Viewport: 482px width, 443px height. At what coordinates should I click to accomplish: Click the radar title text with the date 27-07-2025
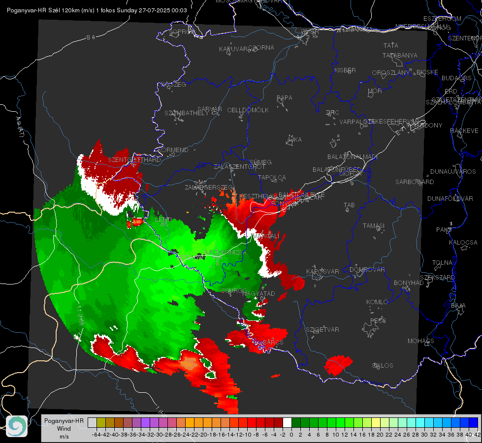(97, 10)
